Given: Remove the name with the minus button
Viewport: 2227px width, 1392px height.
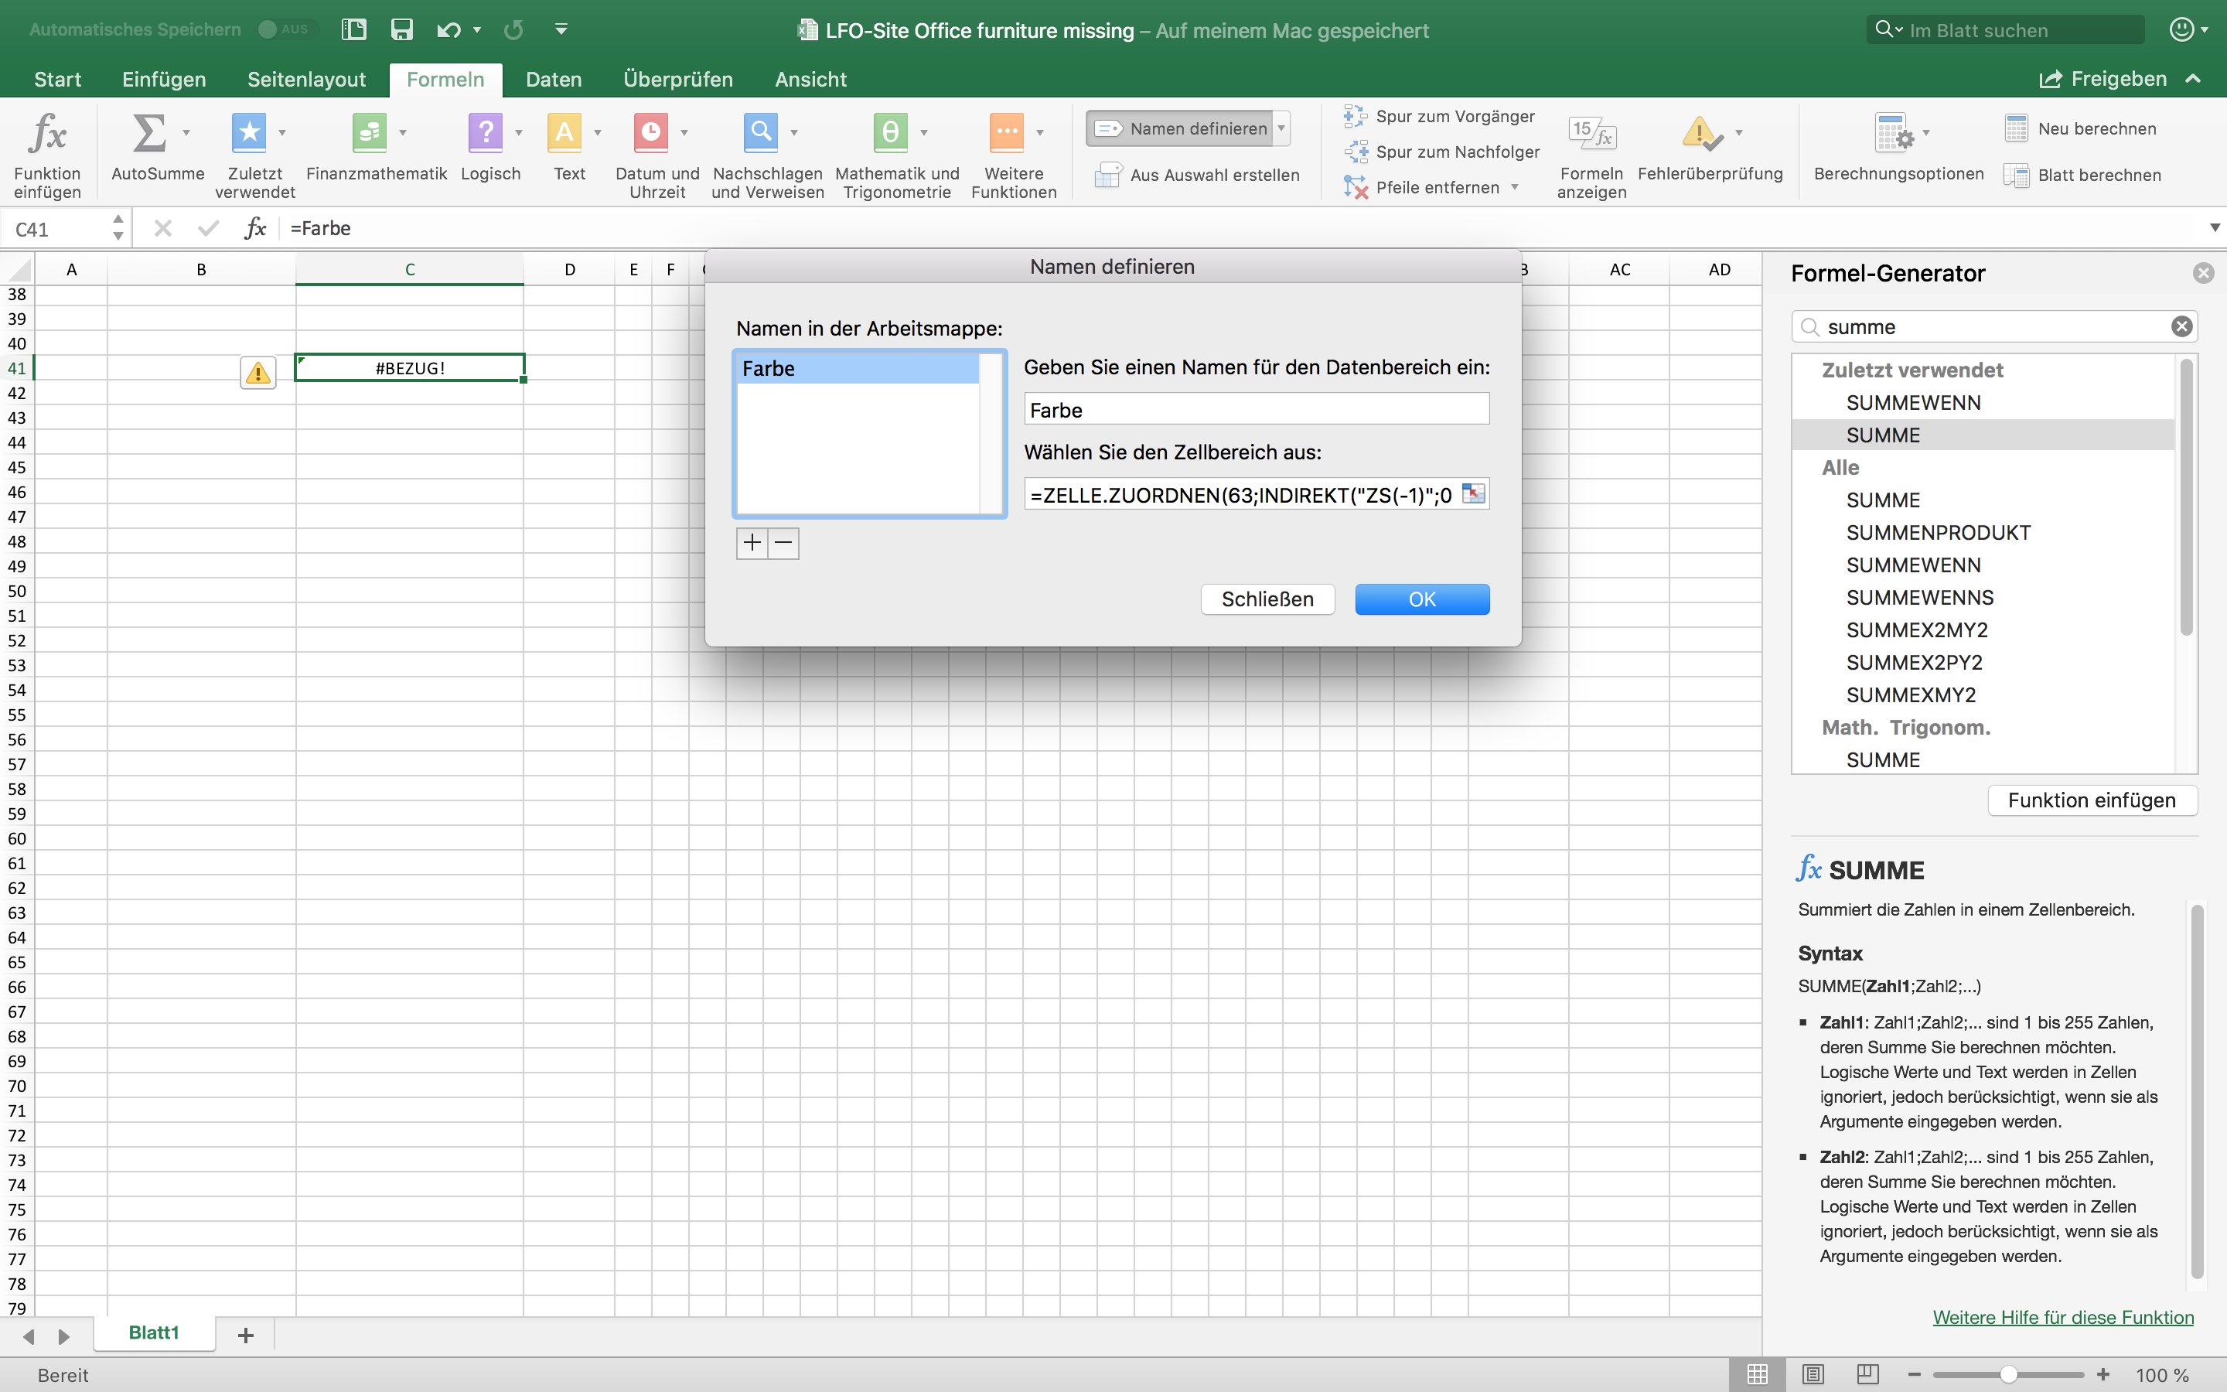Looking at the screenshot, I should tap(783, 543).
